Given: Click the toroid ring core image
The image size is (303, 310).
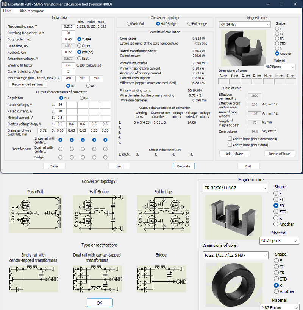Looking at the screenshot, I should (x=230, y=279).
